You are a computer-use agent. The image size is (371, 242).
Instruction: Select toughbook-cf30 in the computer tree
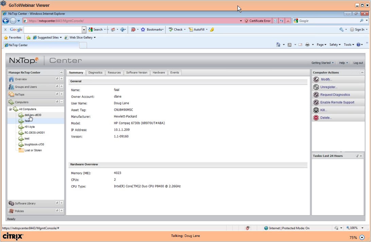(34, 144)
